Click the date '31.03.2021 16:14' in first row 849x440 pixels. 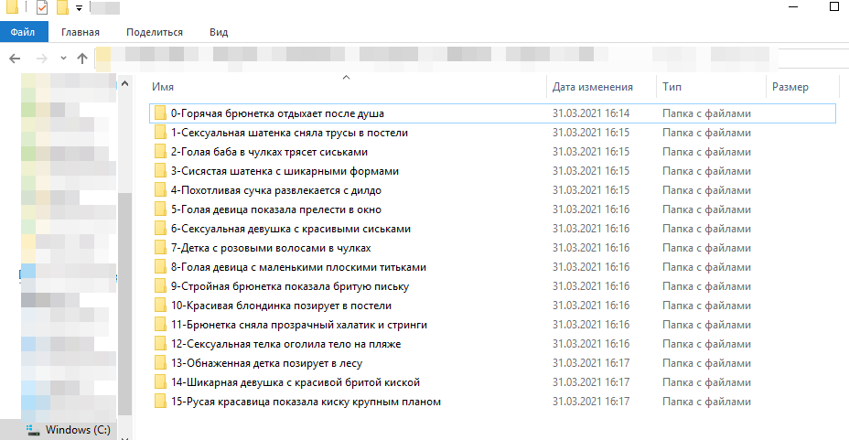pyautogui.click(x=591, y=113)
